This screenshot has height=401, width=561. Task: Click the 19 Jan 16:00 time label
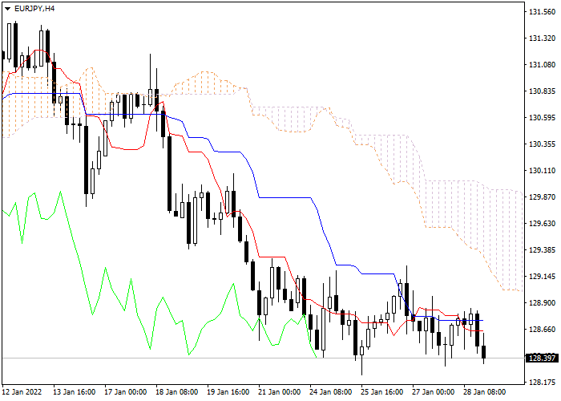[x=228, y=392]
